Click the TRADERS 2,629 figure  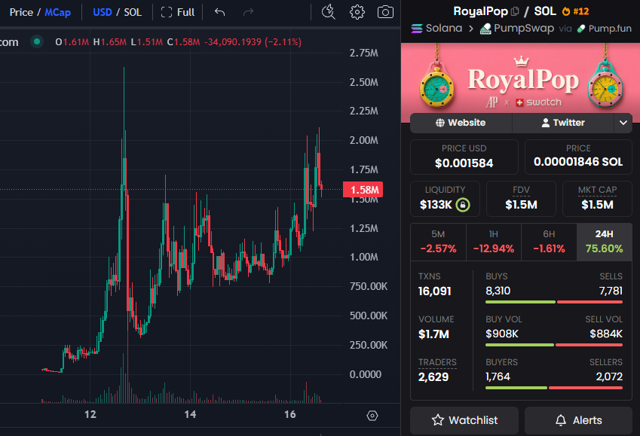(433, 377)
